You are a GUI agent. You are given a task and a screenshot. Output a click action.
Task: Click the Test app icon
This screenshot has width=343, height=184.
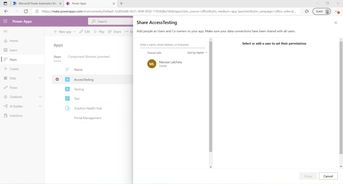click(x=67, y=98)
